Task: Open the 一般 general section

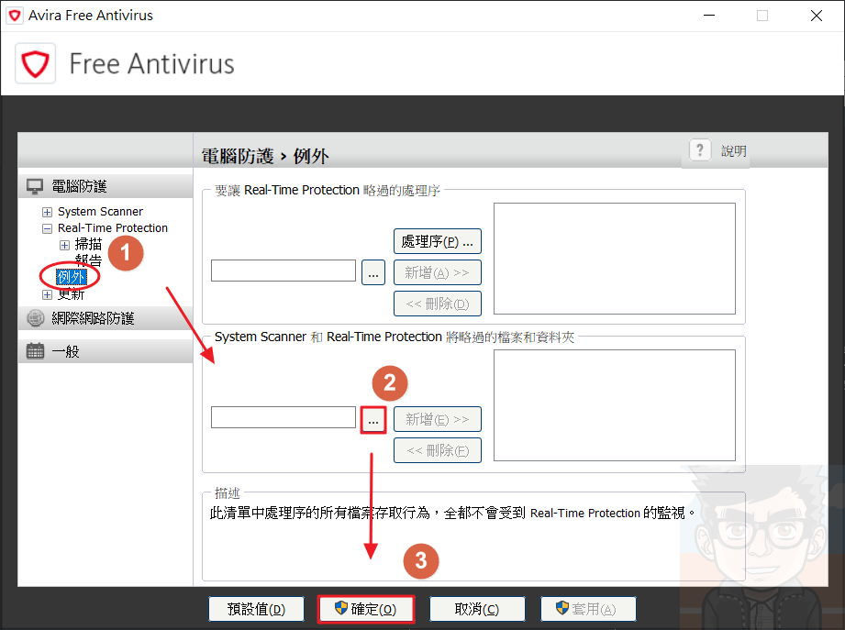Action: click(x=106, y=351)
